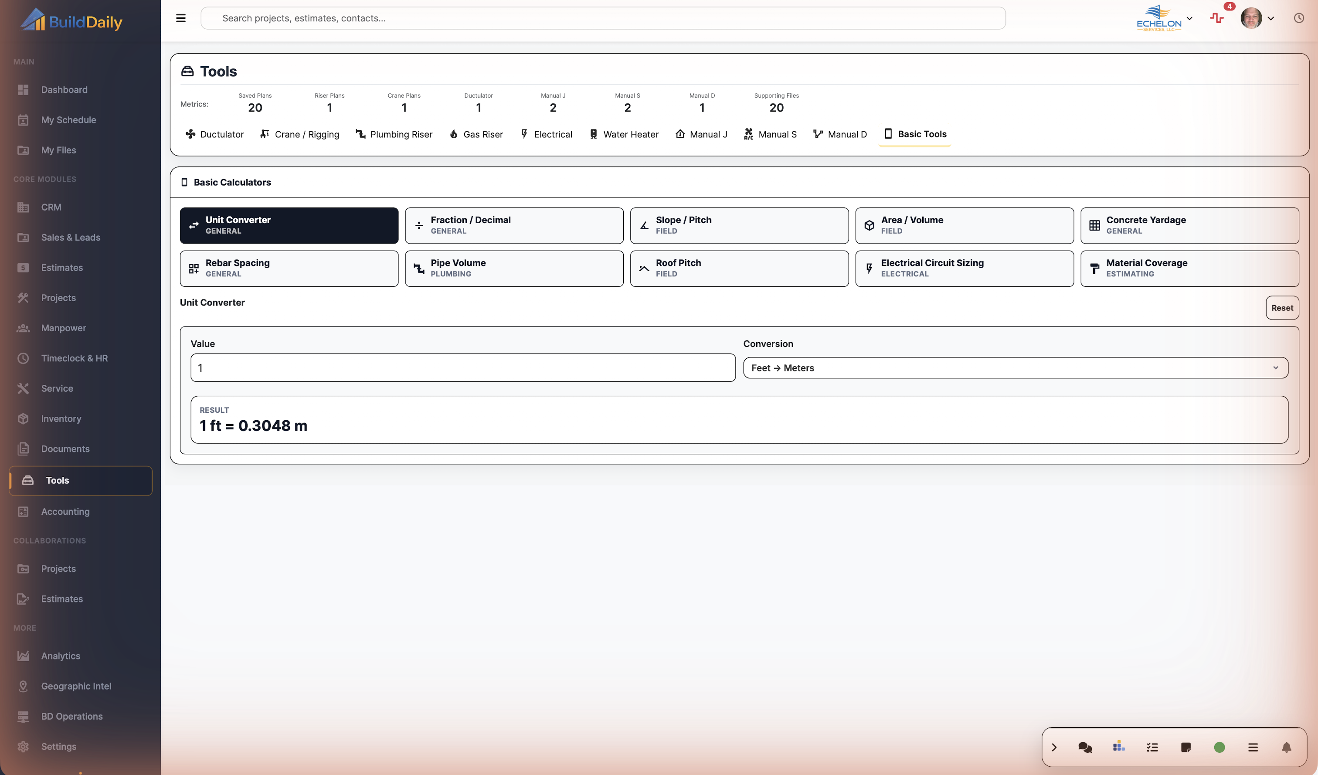This screenshot has height=775, width=1318.
Task: Open the user avatar profile dropdown
Action: 1257,18
